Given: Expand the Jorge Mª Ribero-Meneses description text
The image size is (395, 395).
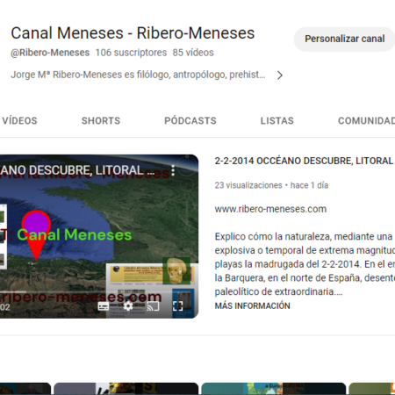Looking at the screenshot, I should pyautogui.click(x=138, y=75).
